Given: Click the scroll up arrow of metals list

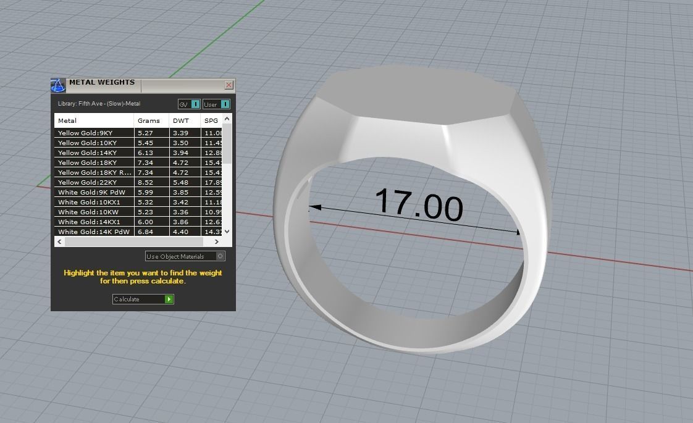Looking at the screenshot, I should 227,119.
